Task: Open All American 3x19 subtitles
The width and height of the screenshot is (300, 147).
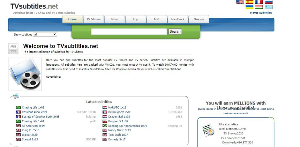Action: click(33, 126)
